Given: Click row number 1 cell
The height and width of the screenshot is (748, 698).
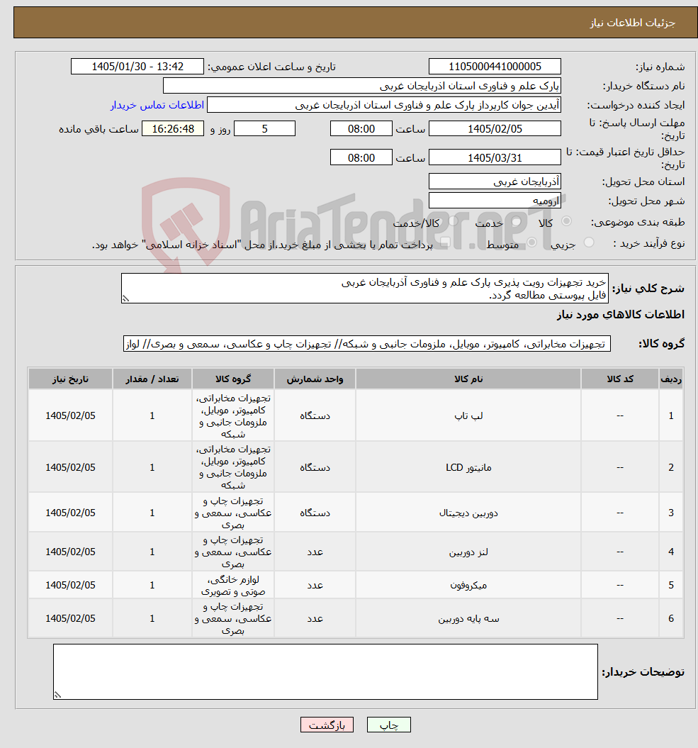Looking at the screenshot, I should pyautogui.click(x=671, y=415).
